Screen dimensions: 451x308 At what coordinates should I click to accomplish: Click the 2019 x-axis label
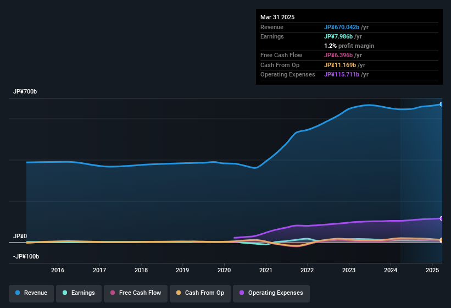click(182, 270)
